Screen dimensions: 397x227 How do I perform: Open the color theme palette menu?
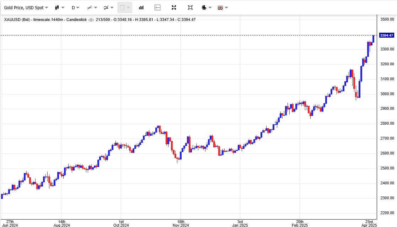(206, 7)
